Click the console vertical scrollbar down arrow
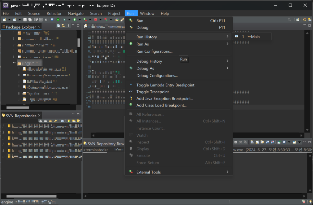The image size is (313, 205). click(x=310, y=191)
